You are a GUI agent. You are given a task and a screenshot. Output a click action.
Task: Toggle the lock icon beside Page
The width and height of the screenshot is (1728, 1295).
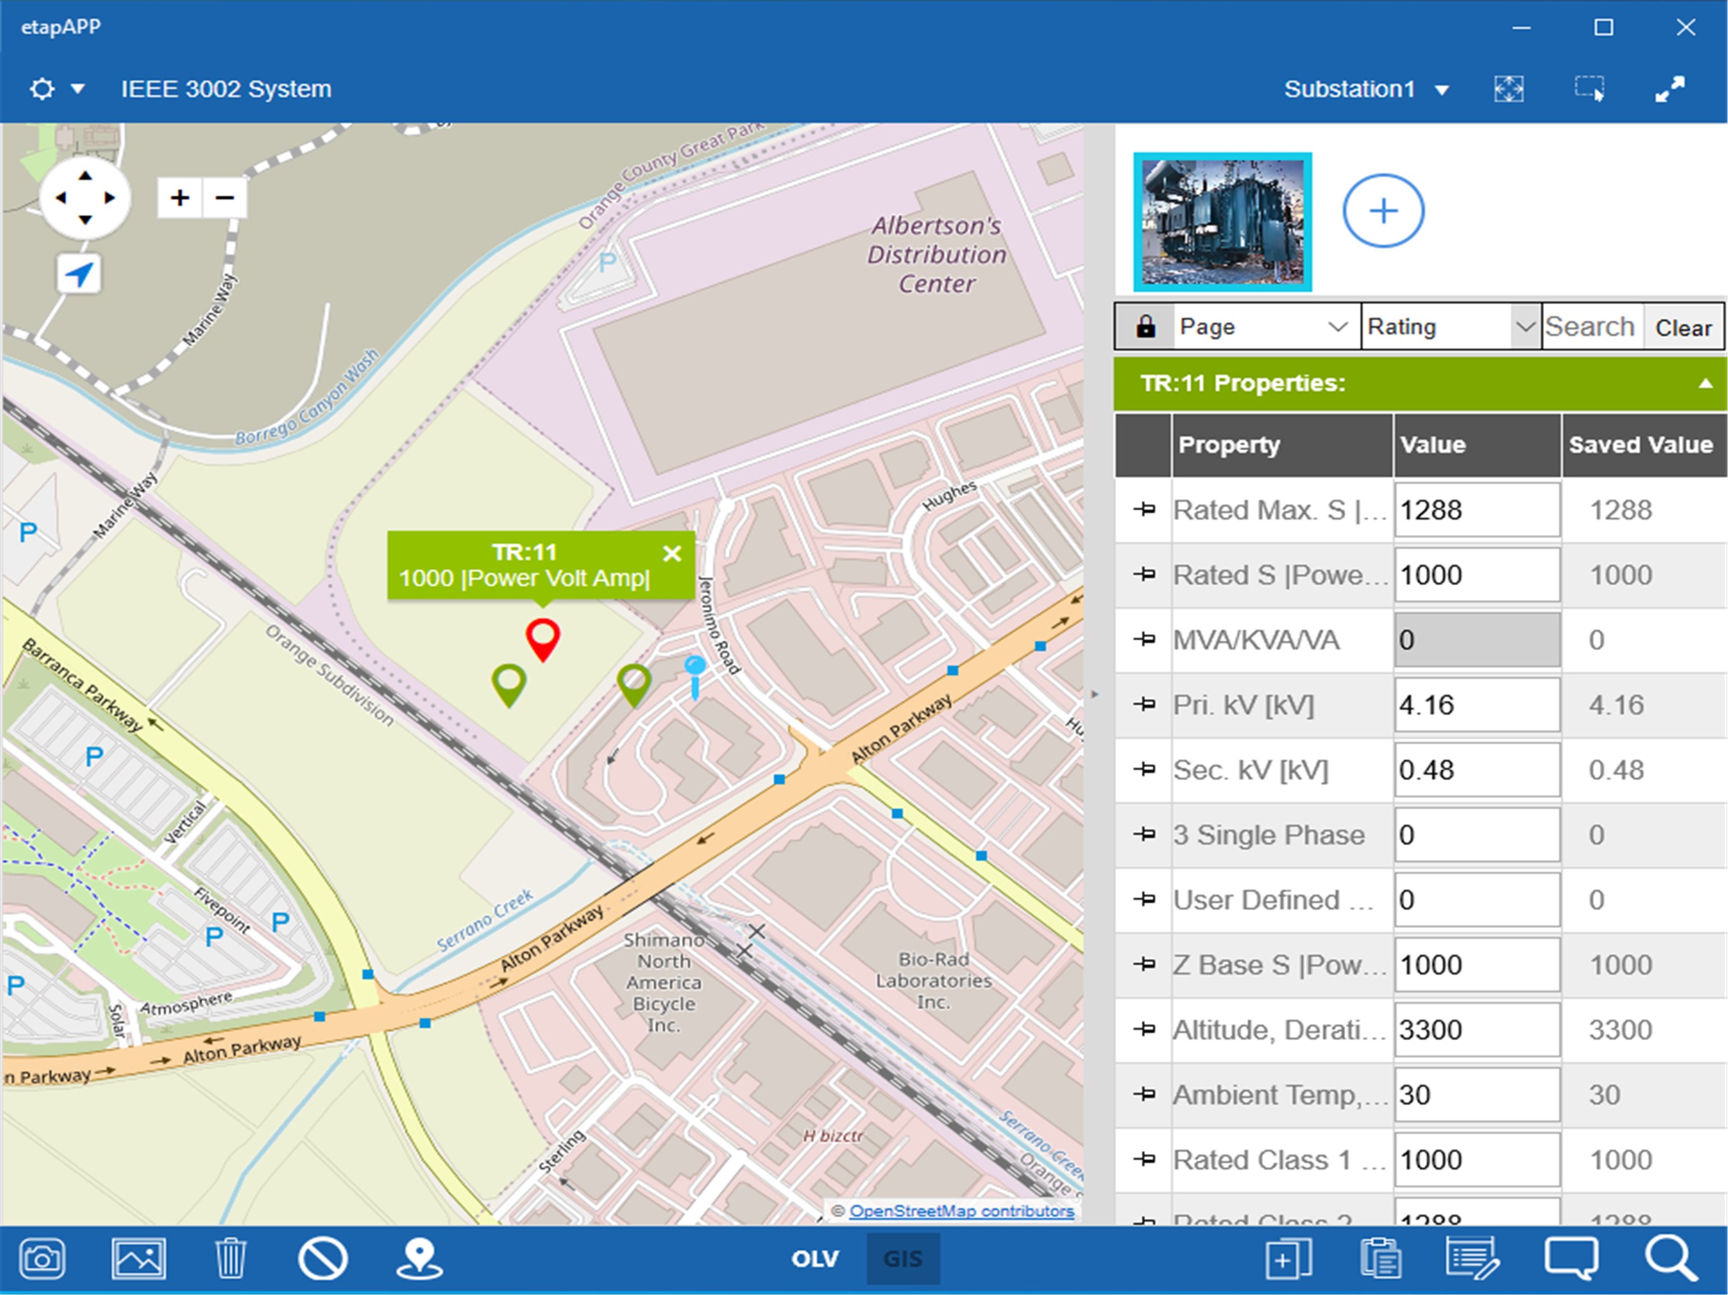pyautogui.click(x=1145, y=326)
